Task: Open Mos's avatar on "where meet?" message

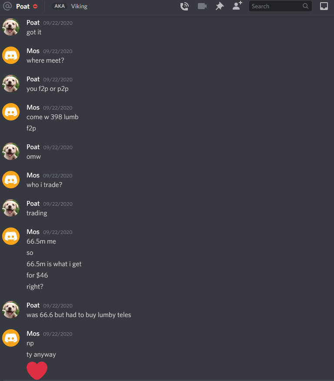Action: coord(11,55)
